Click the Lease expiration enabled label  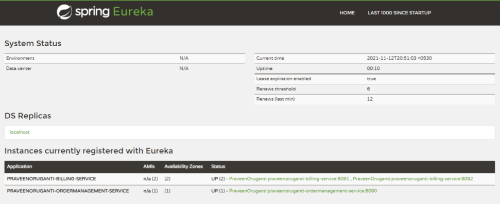coord(284,79)
